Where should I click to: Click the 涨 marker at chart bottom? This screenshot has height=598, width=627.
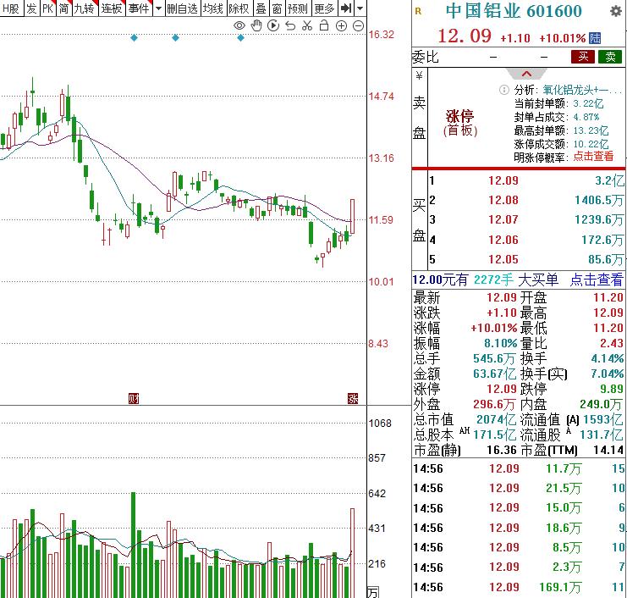(x=353, y=399)
